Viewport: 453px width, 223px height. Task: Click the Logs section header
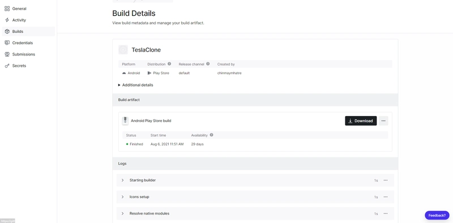[x=255, y=164]
